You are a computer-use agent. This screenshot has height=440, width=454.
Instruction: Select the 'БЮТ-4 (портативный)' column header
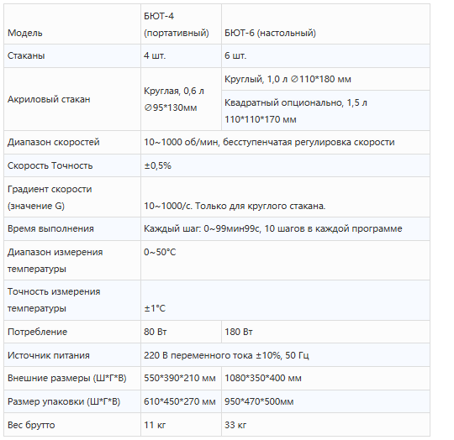(181, 24)
